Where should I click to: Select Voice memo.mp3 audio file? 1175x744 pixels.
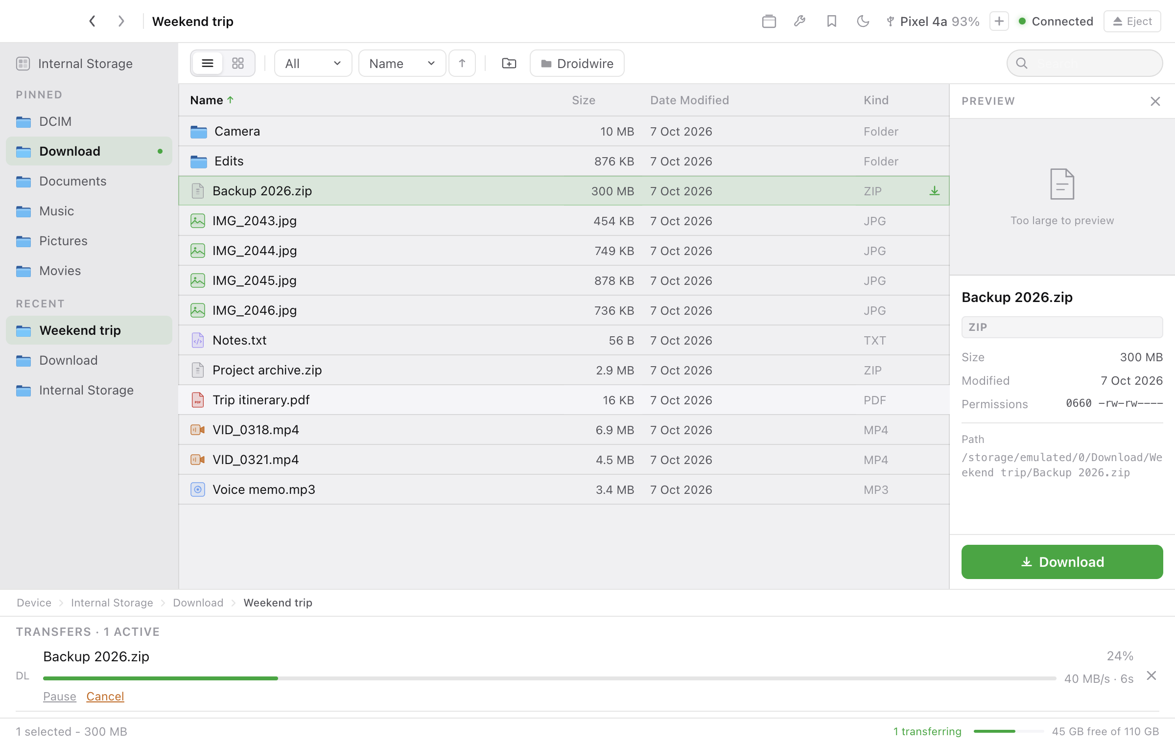tap(564, 489)
